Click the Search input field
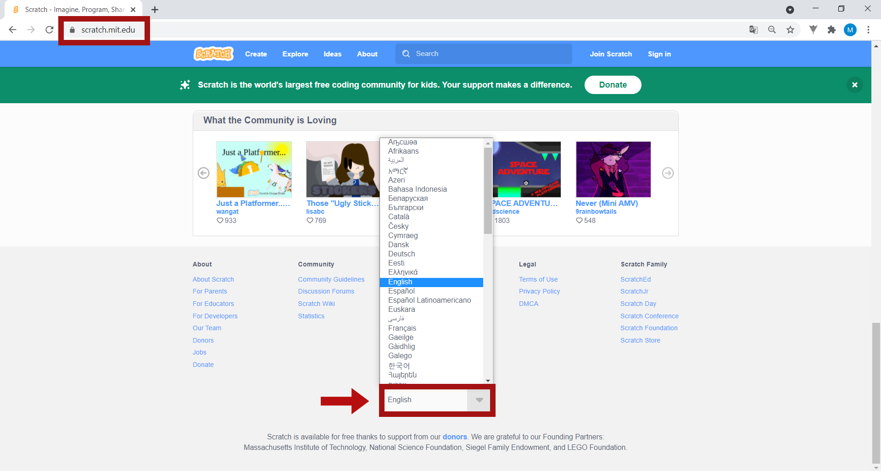The height and width of the screenshot is (471, 881). tap(484, 54)
